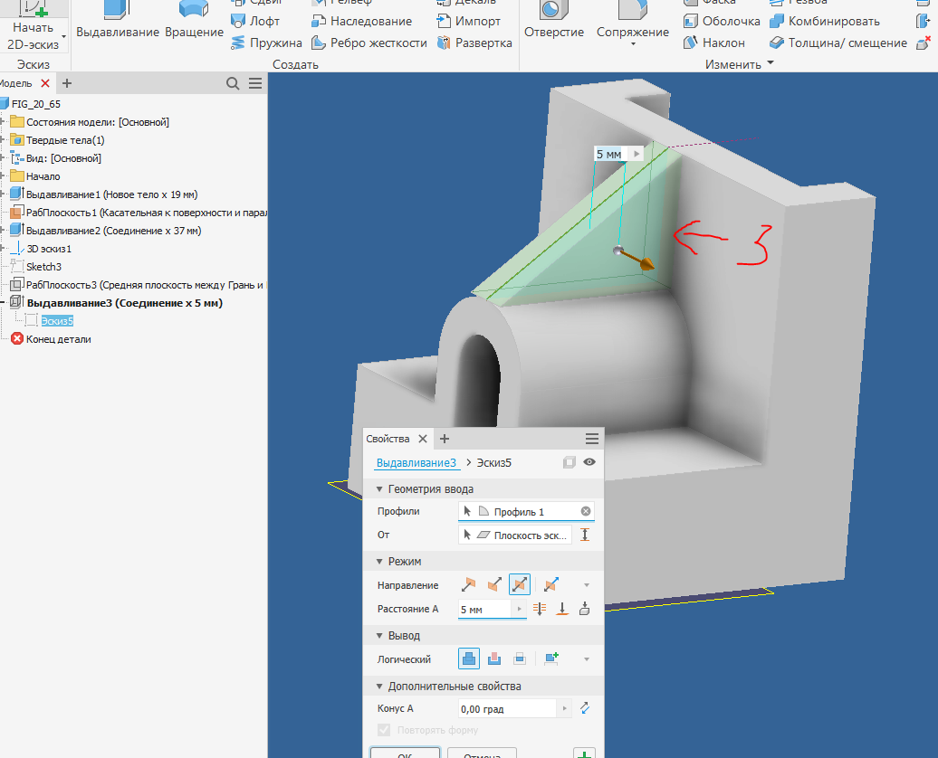This screenshot has height=758, width=938.
Task: Switch to the Свойства tab
Action: click(389, 438)
